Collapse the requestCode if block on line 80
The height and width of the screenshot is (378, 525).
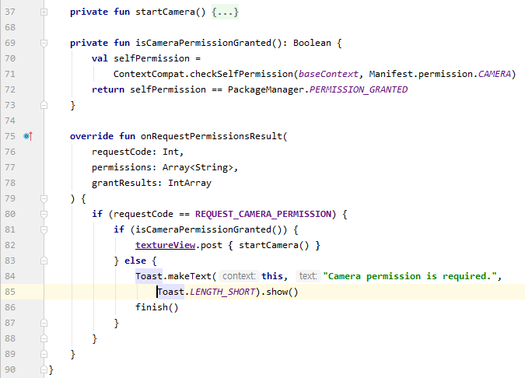click(x=44, y=214)
